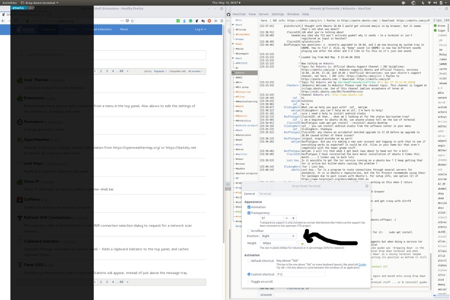Switch to Terminal tab in Drop Down Terminal
The width and height of the screenshot is (450, 300).
265,194
